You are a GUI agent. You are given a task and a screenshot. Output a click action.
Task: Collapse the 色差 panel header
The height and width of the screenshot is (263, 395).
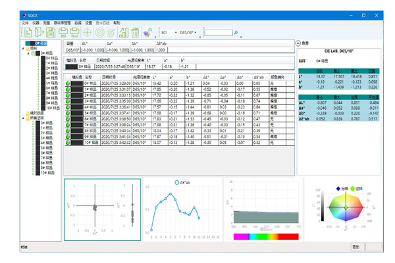(x=299, y=42)
